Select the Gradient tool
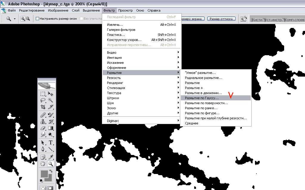The width and height of the screenshot is (305, 190). [51, 128]
